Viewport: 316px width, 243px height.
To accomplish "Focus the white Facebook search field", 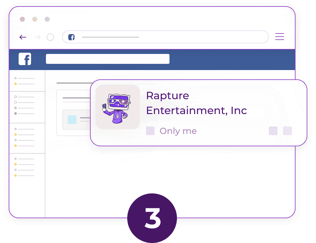I will [107, 59].
